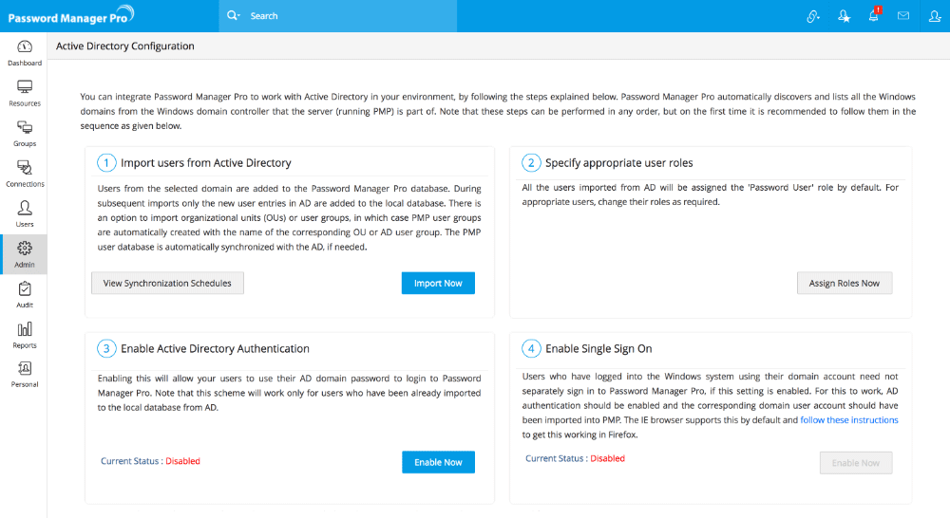Screen dimensions: 950x518
Task: Open the link icon dropdown in header
Action: click(813, 15)
